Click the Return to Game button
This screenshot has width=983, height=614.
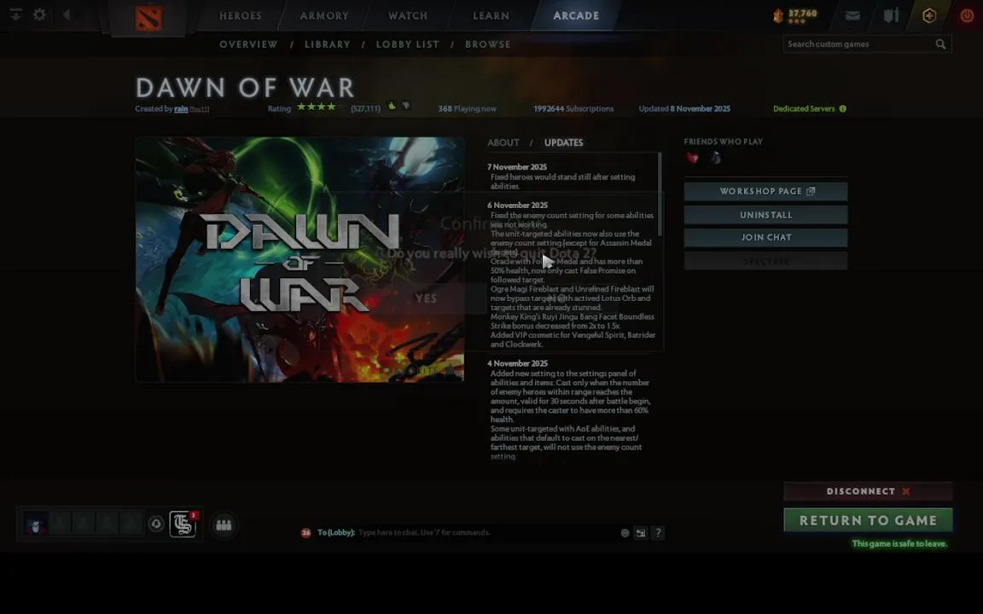[x=868, y=520]
